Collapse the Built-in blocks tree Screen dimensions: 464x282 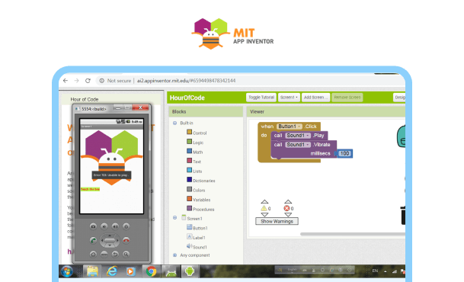tap(174, 123)
